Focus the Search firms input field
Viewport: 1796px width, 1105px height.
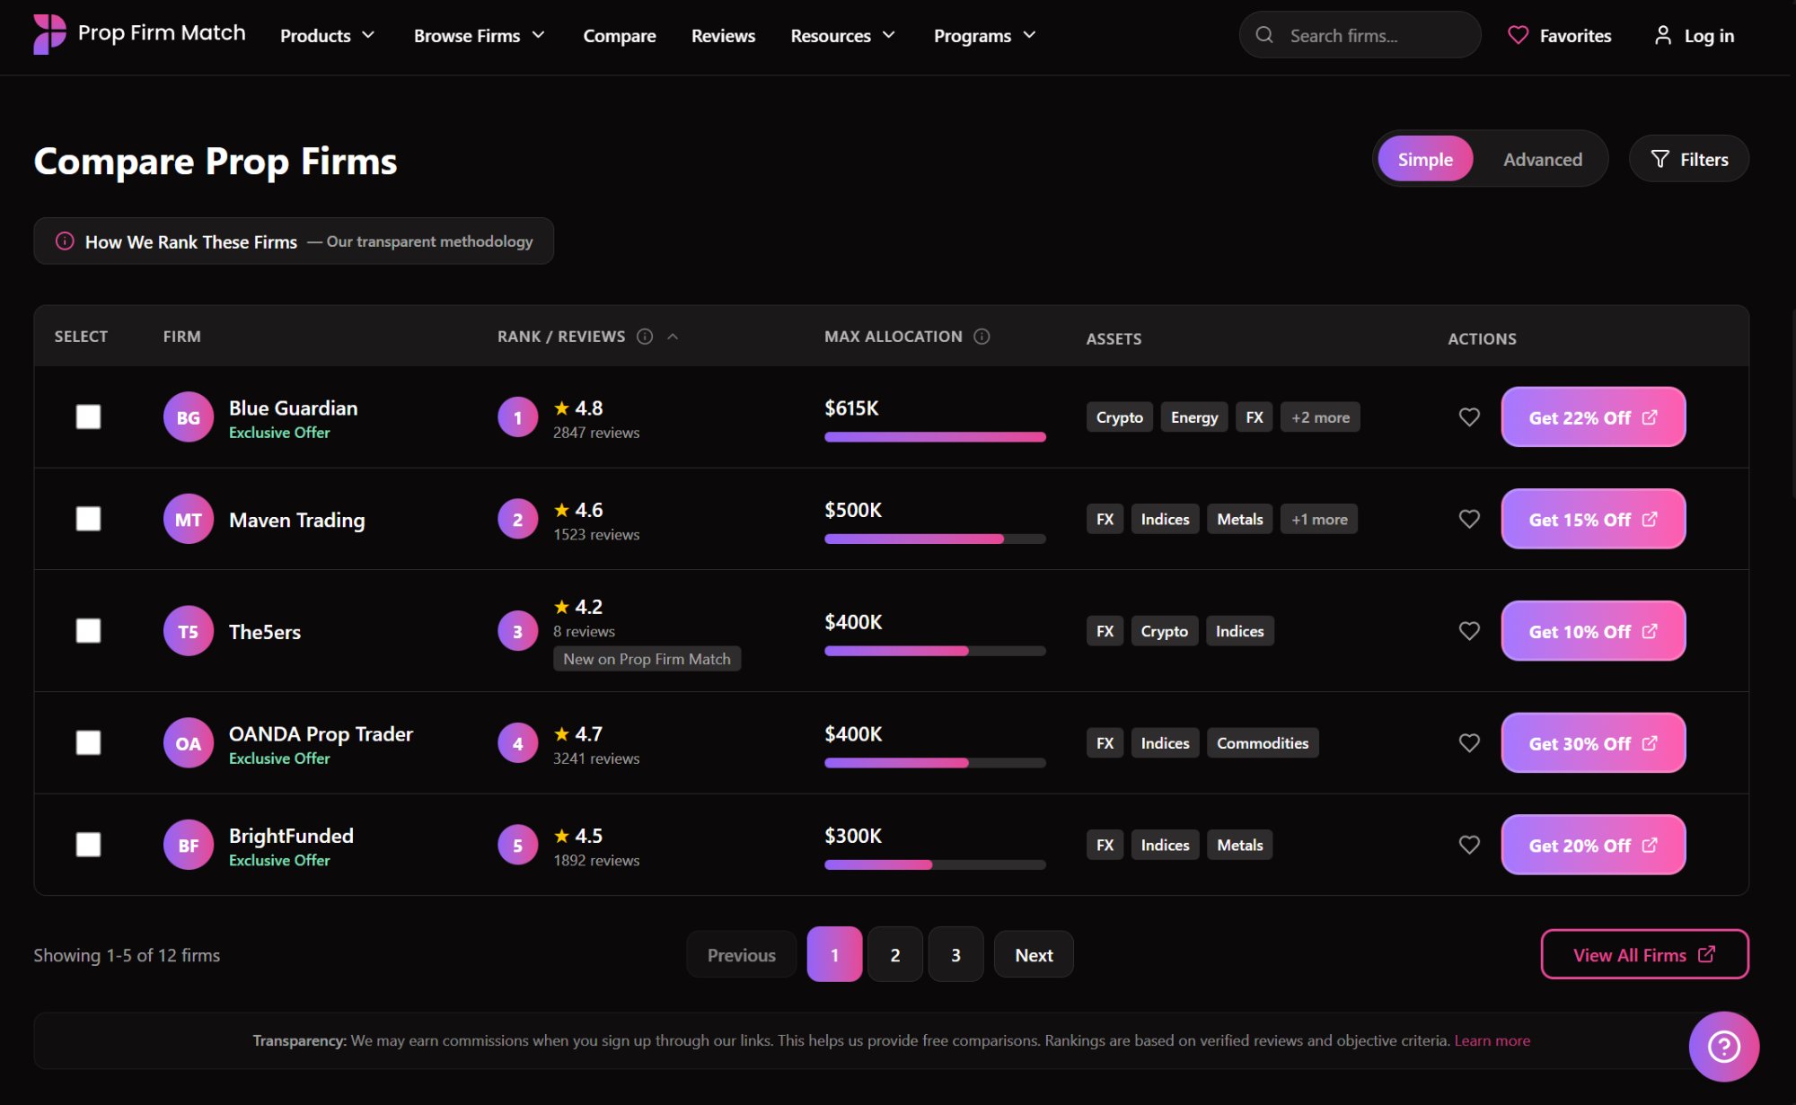[x=1360, y=35]
